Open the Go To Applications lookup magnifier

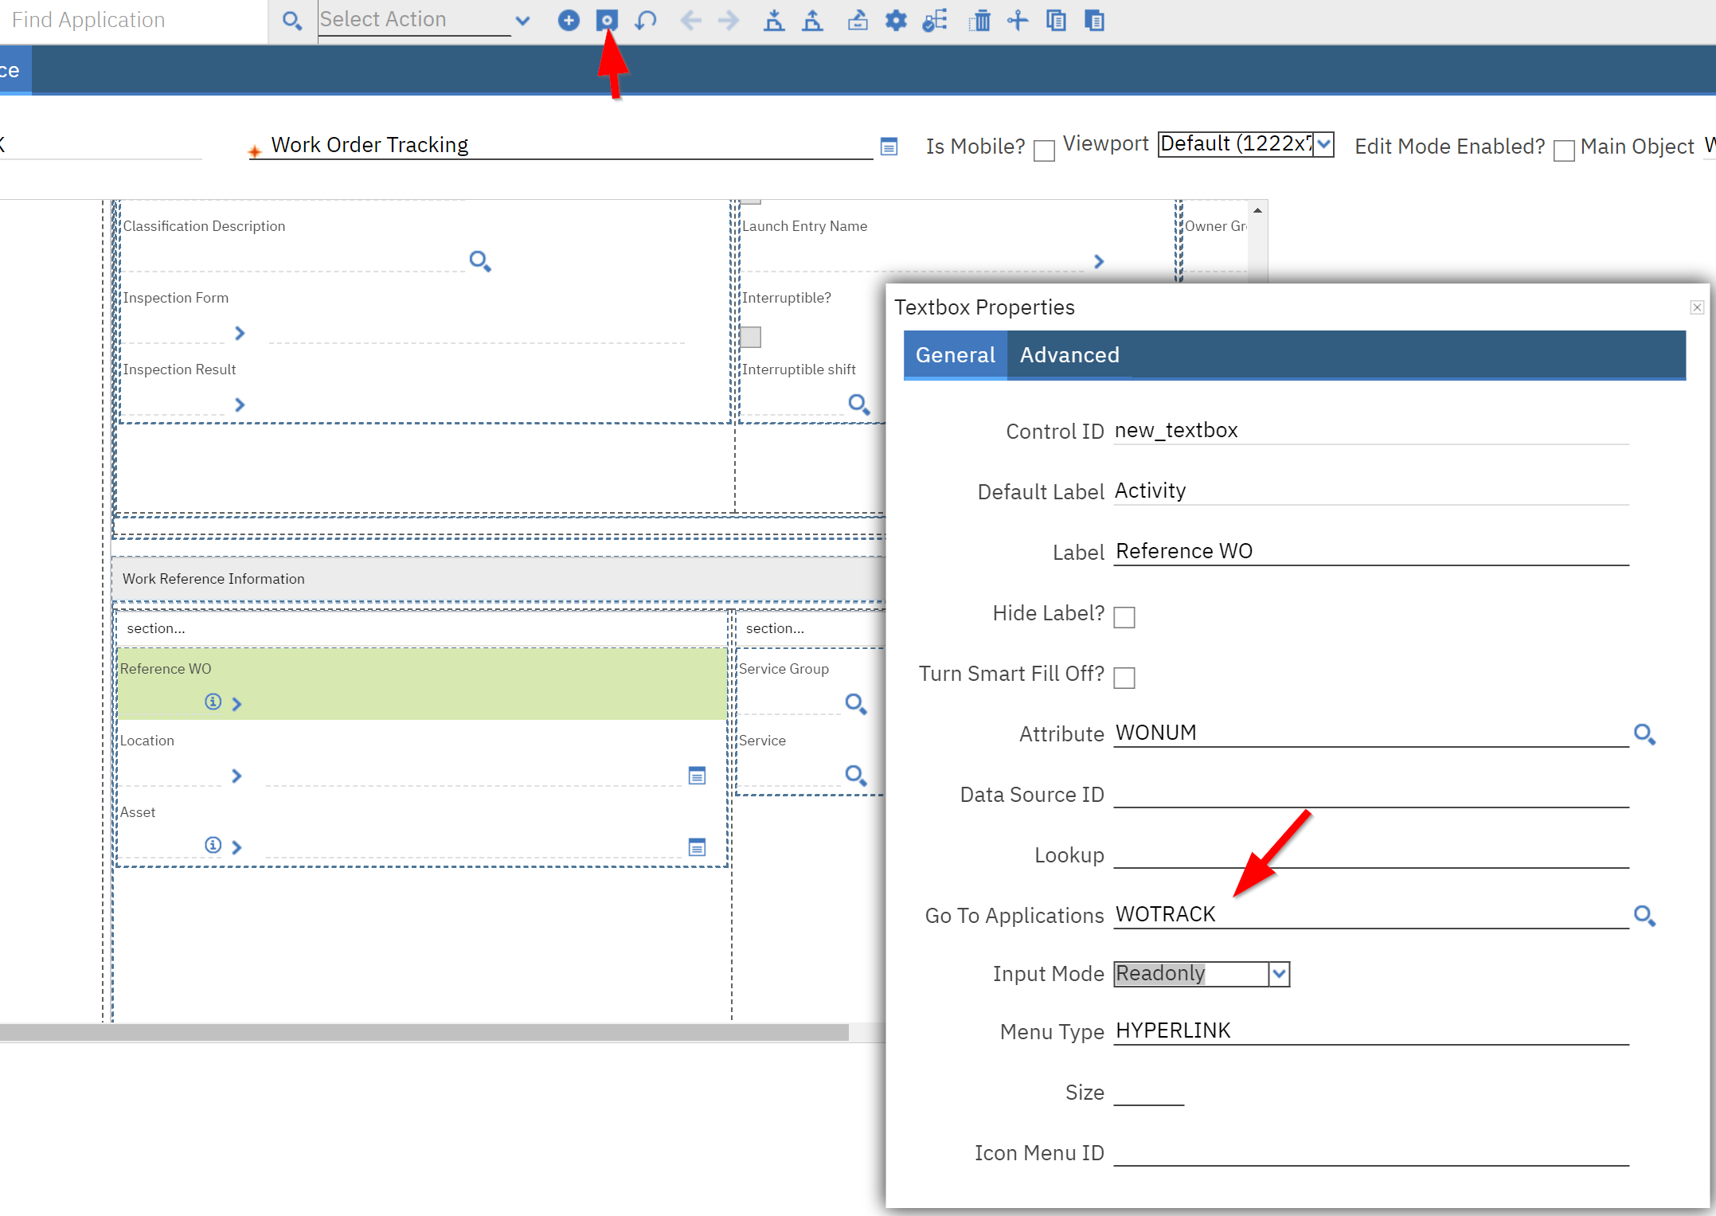click(1645, 916)
